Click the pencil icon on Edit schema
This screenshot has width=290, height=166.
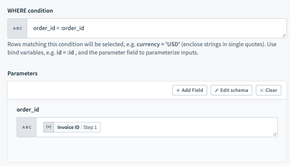pyautogui.click(x=216, y=90)
